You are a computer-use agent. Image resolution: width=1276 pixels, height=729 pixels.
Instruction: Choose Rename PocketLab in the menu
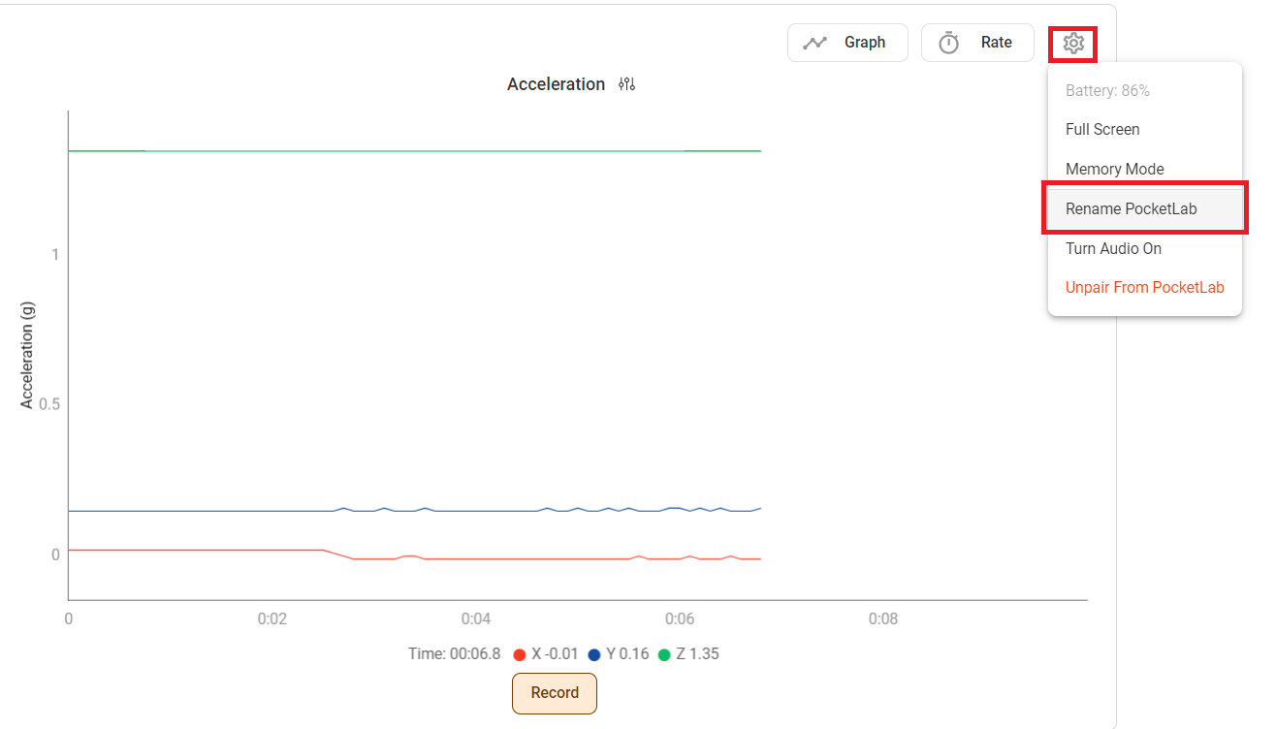[1131, 208]
